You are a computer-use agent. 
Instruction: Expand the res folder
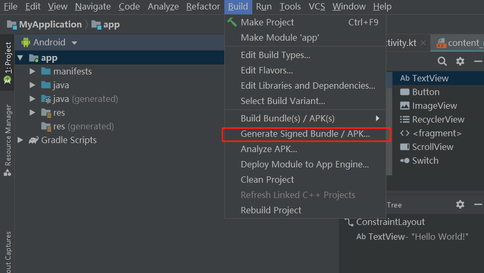32,112
